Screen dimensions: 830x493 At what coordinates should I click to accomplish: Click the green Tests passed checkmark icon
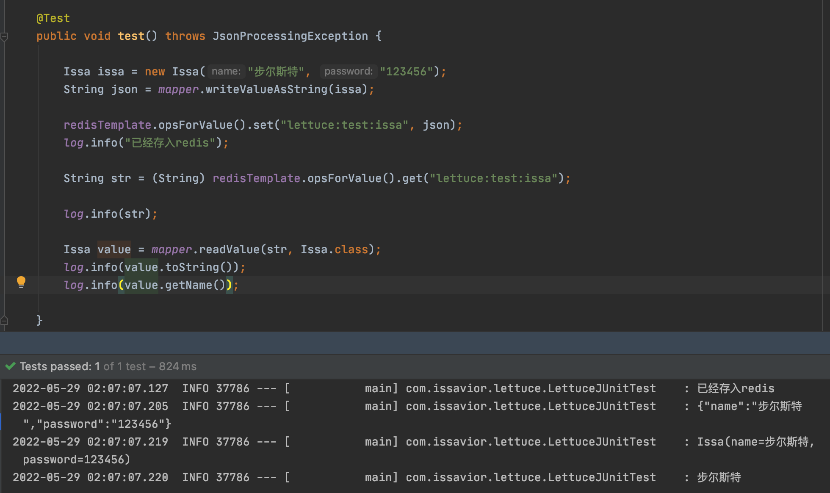coord(10,366)
